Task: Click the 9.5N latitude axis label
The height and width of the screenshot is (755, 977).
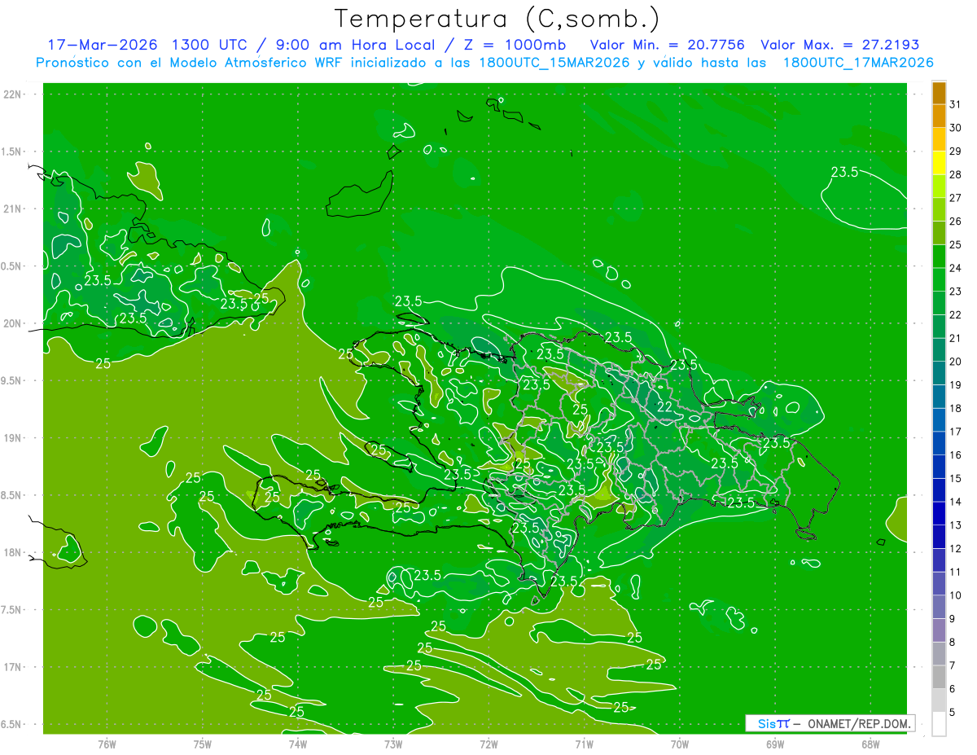Action: pyautogui.click(x=12, y=381)
